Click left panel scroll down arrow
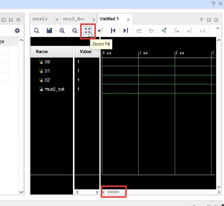 [x=21, y=192]
